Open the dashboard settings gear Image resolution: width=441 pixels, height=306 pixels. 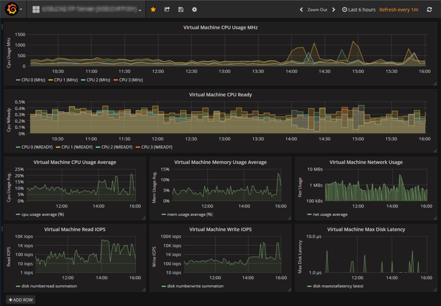(x=194, y=9)
